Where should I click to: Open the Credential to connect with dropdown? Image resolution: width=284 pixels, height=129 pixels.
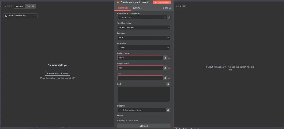point(142,17)
